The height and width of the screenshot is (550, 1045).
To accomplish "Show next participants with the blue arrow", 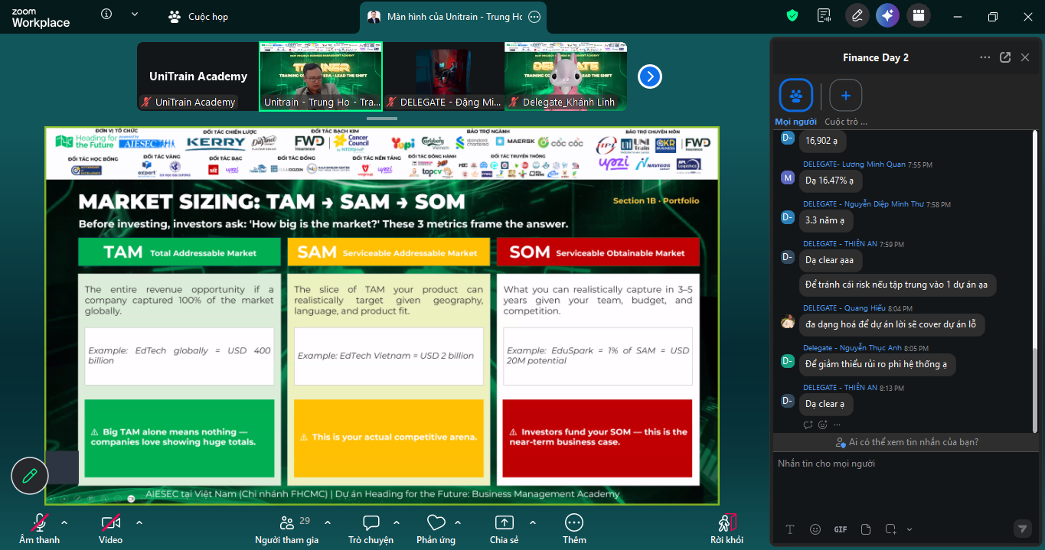I will (649, 76).
